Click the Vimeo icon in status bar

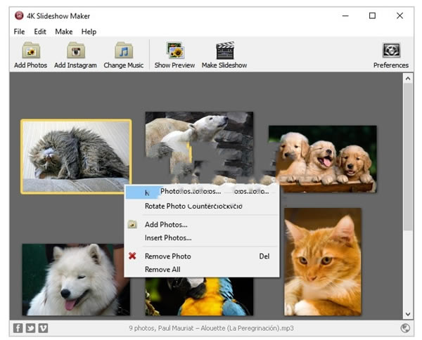click(x=43, y=328)
